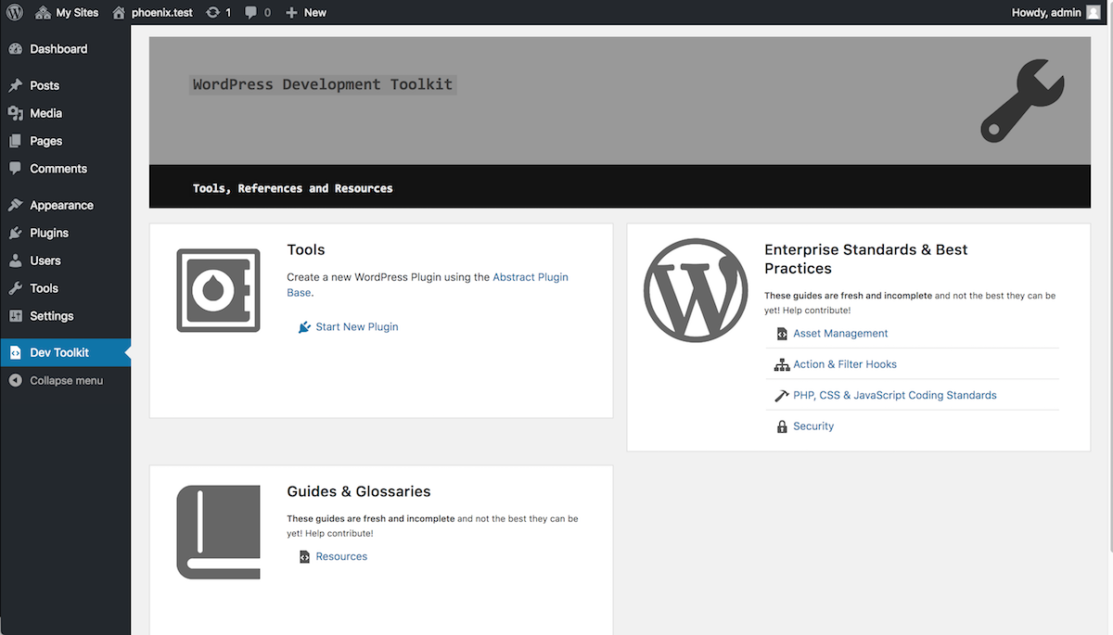
Task: Open the Pages menu item
Action: pyautogui.click(x=65, y=141)
